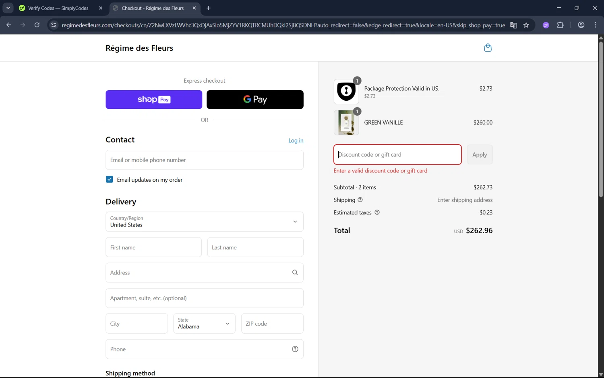The image size is (604, 378).
Task: Open the purple extension icon
Action: tap(546, 25)
